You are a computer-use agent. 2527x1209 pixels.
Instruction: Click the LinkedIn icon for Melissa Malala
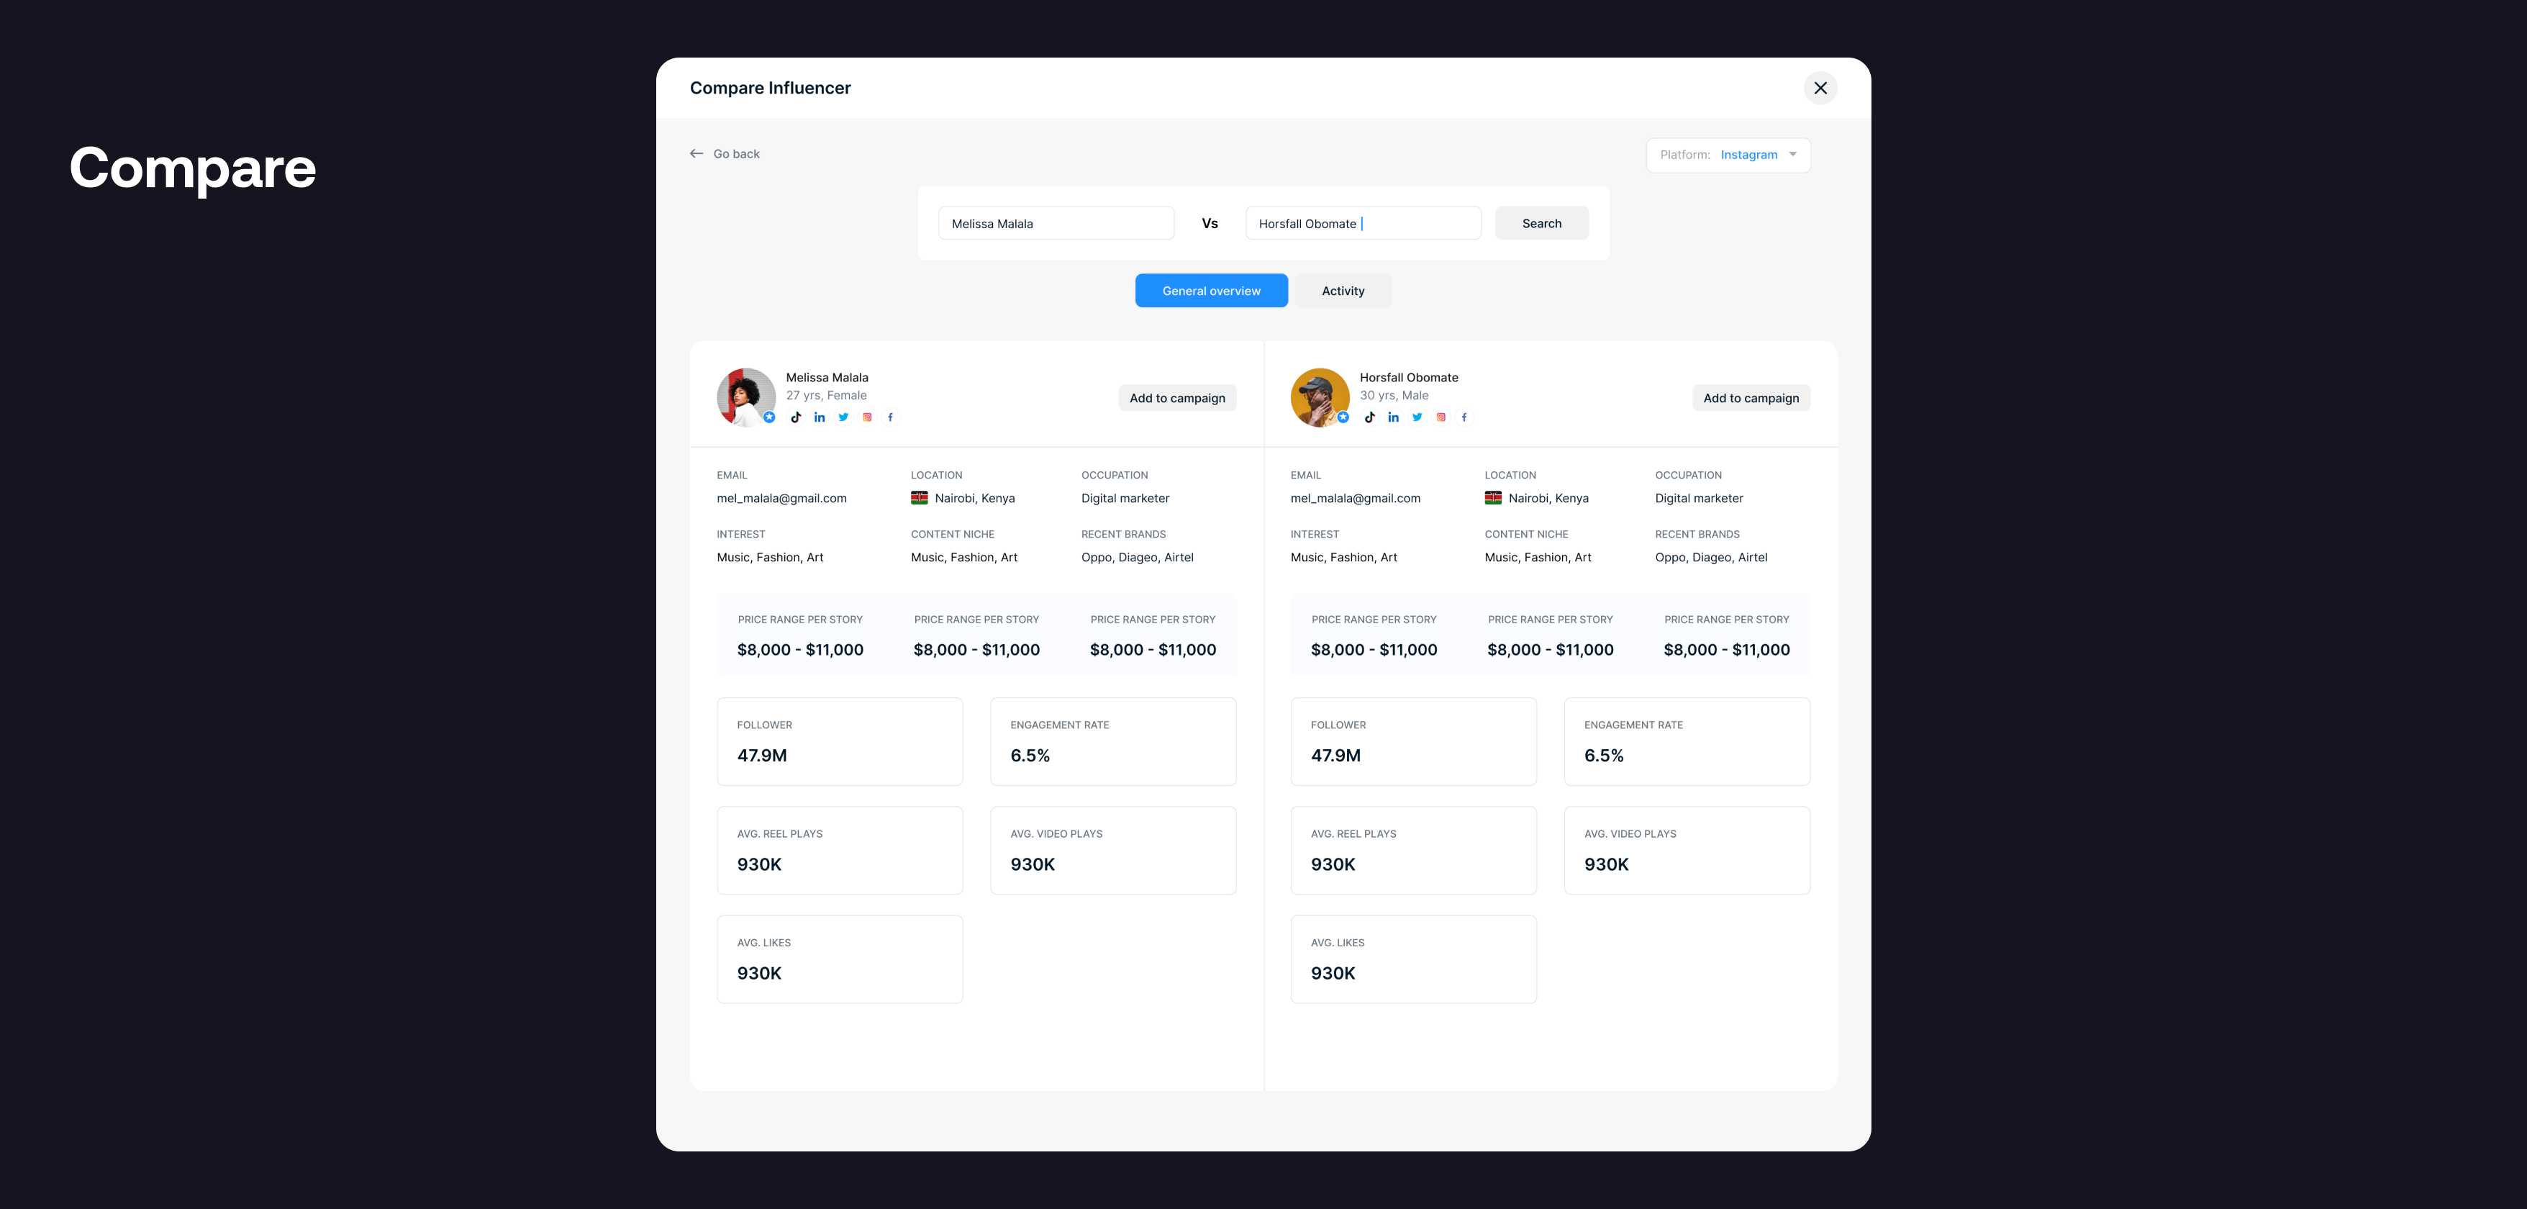point(820,417)
